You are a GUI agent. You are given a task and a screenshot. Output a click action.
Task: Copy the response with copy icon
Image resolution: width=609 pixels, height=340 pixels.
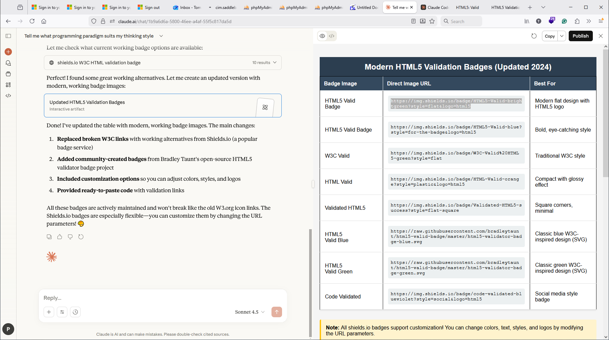click(x=49, y=237)
